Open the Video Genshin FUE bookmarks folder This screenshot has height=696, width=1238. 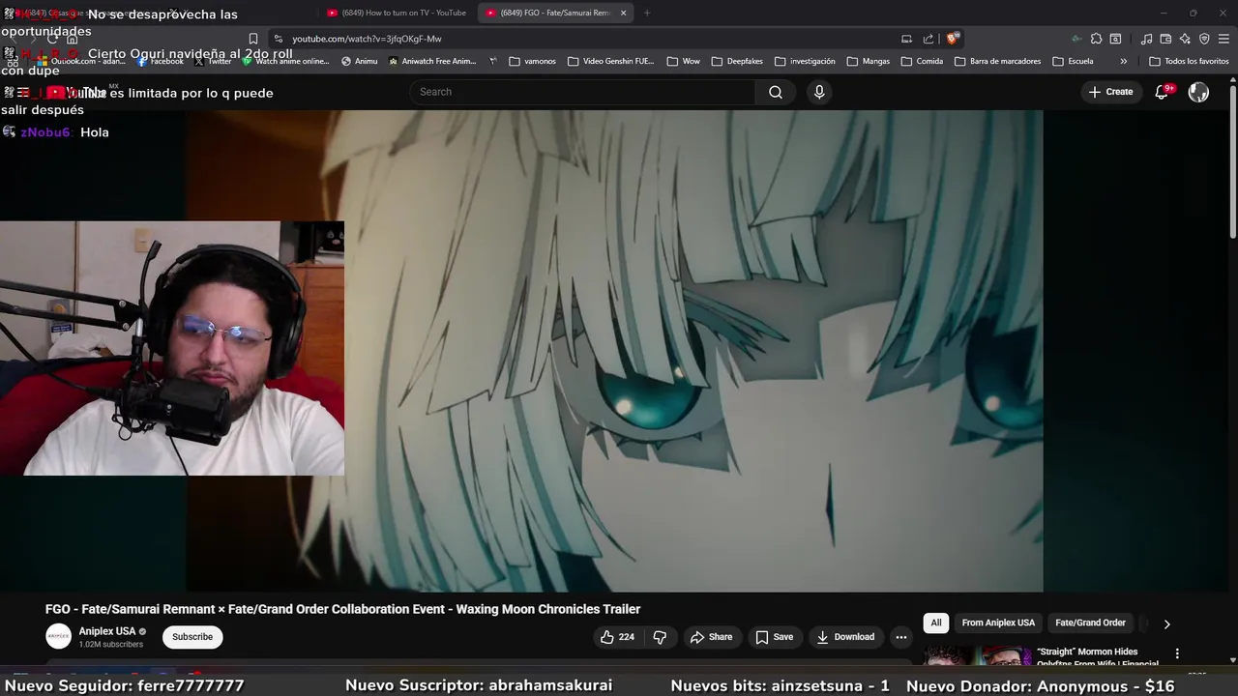[610, 61]
